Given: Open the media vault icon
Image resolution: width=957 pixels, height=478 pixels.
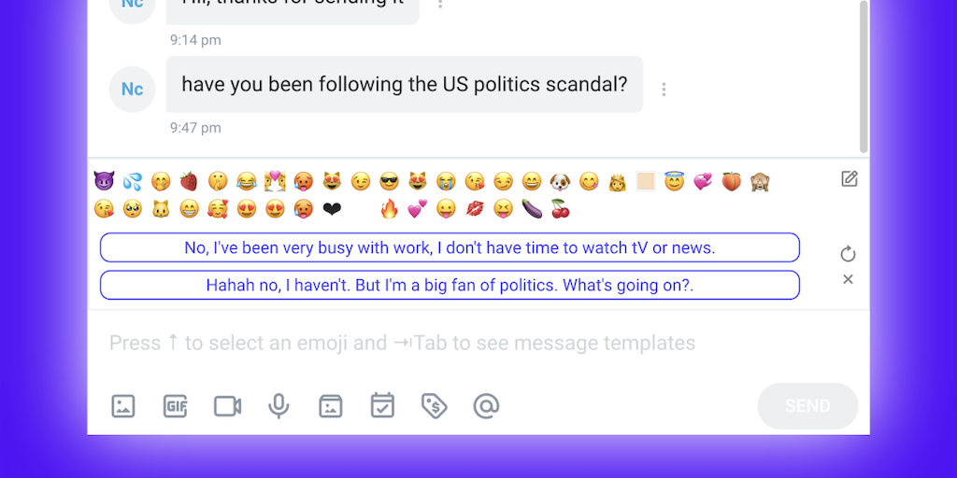Looking at the screenshot, I should pos(330,406).
